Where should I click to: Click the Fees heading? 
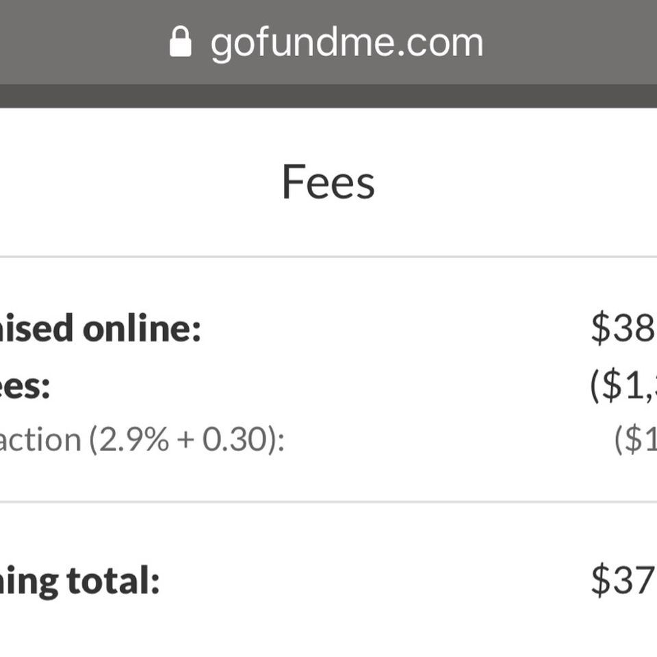coord(328,182)
